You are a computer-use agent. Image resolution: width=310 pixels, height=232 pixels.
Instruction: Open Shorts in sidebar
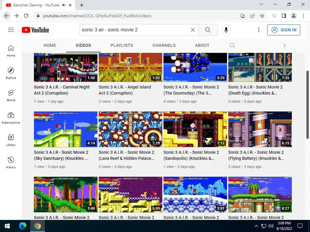tap(11, 95)
